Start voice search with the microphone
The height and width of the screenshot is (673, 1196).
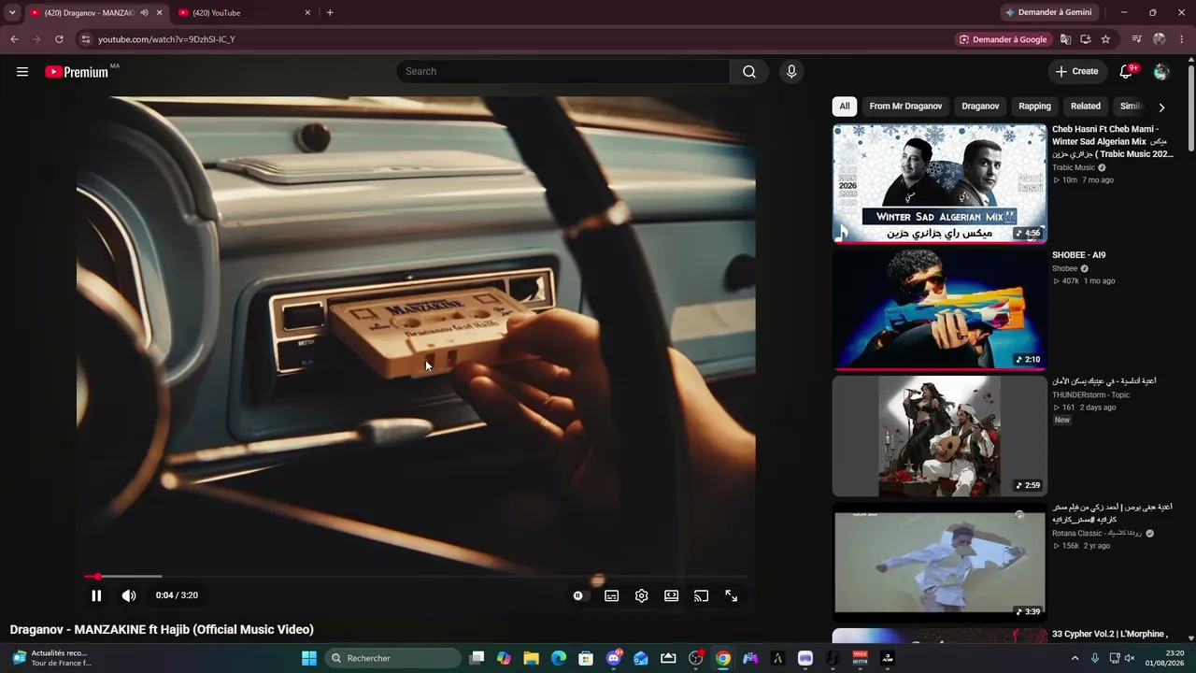(791, 72)
